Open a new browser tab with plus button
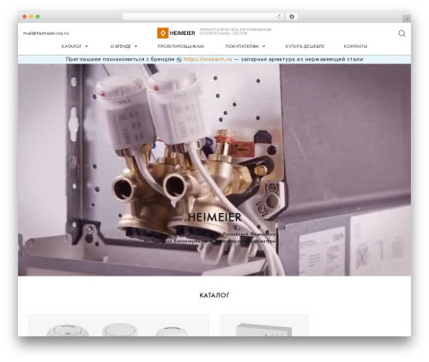This screenshot has width=429, height=362. coord(407,19)
